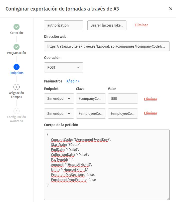Delete the employeeCode parameter row with Eliminar
The width and height of the screenshot is (176, 202).
pos(151,113)
